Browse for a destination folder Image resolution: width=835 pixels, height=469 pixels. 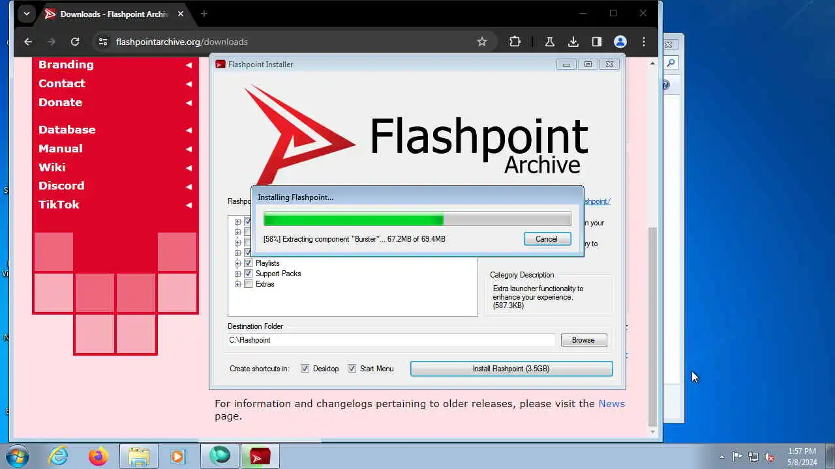pyautogui.click(x=583, y=340)
